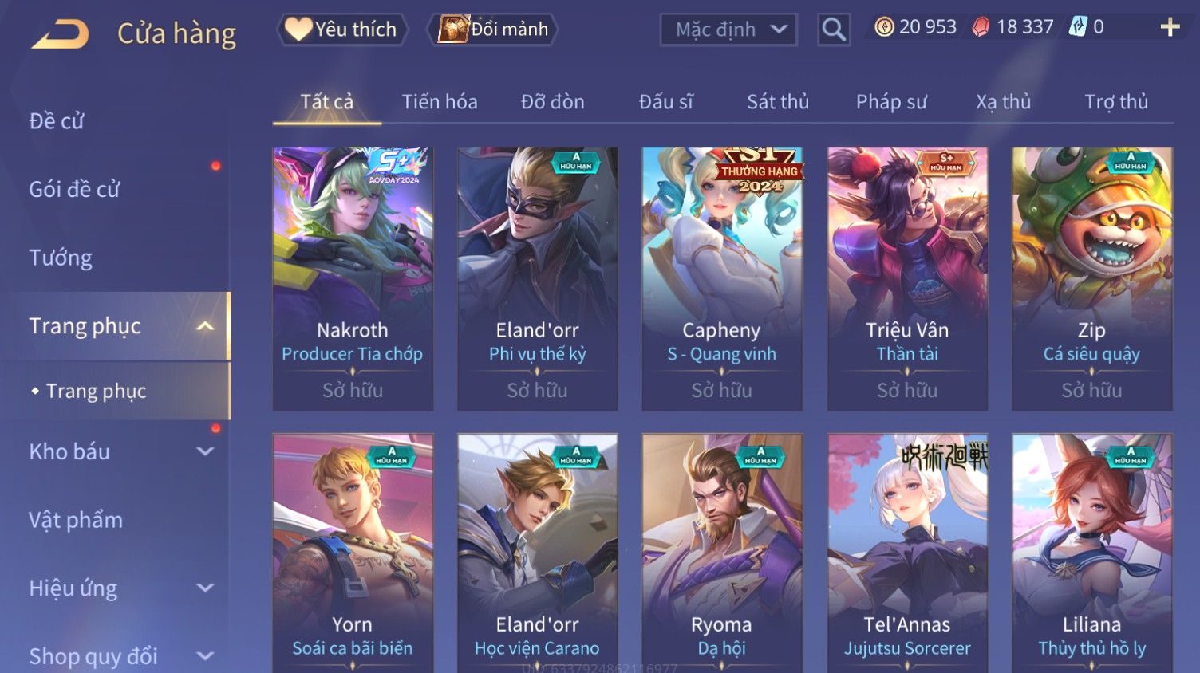Tap the golden back arrow icon
Screen dimensions: 1200x673
[60, 34]
